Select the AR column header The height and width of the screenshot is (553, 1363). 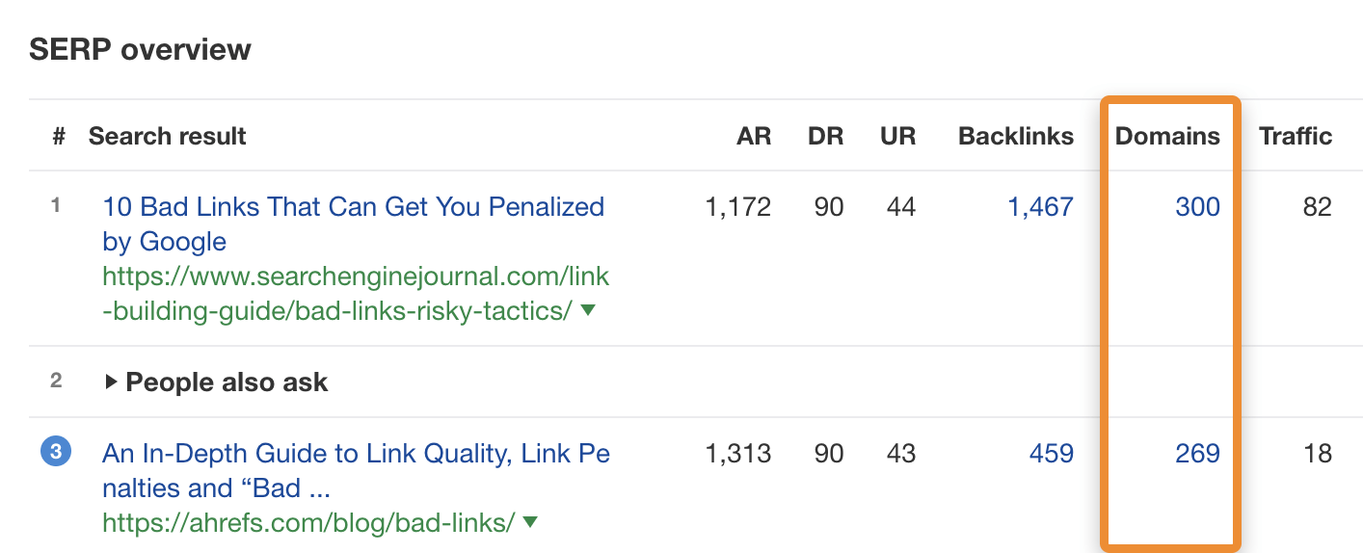(x=754, y=136)
